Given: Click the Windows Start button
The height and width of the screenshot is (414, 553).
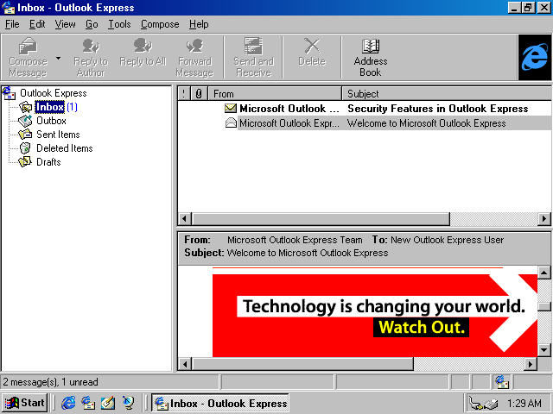Looking at the screenshot, I should pos(25,403).
